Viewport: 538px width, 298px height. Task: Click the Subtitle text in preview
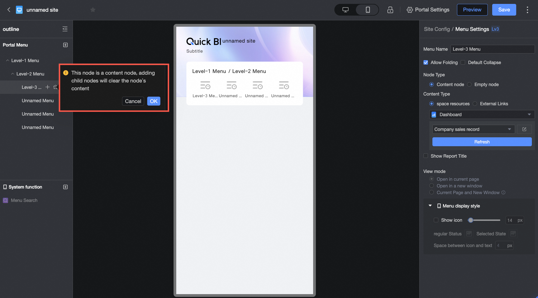195,51
